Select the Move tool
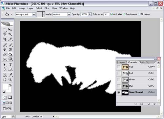Image resolution: width=164 pixels, height=119 pixels. click(x=10, y=30)
